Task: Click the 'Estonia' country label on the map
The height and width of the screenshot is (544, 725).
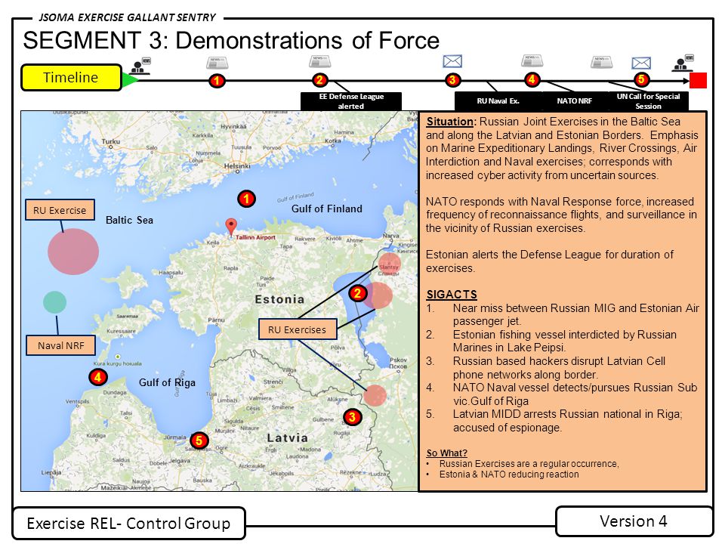Action: 279,299
